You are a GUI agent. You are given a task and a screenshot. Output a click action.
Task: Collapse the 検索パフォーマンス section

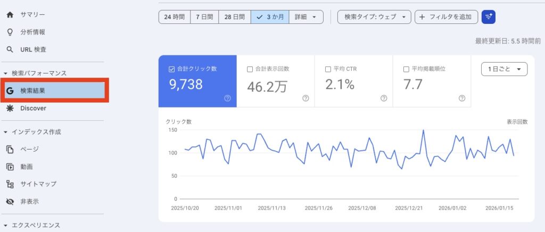pyautogui.click(x=5, y=73)
